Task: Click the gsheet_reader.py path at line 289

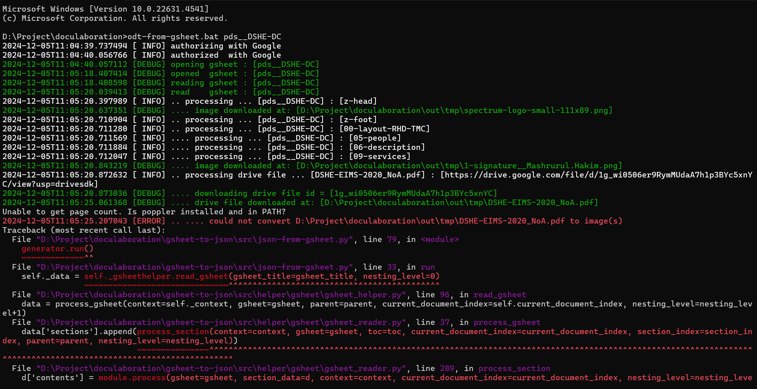Action: click(221, 369)
